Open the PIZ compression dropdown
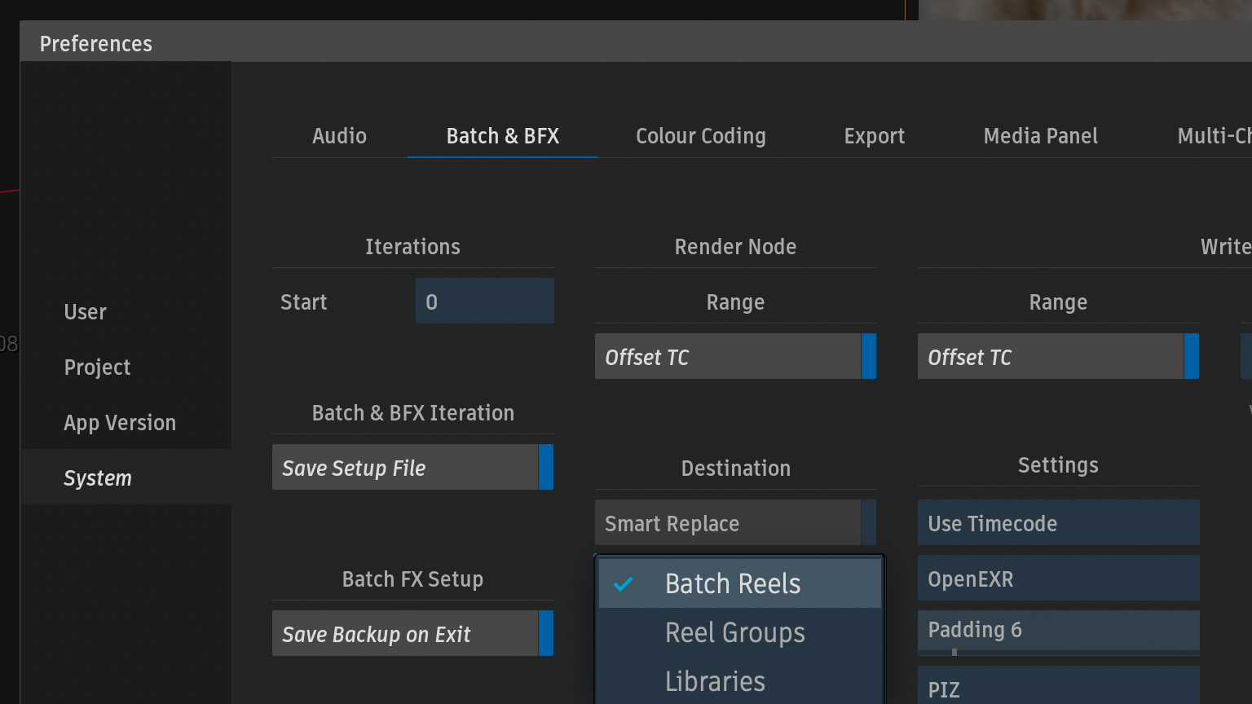 click(1057, 688)
